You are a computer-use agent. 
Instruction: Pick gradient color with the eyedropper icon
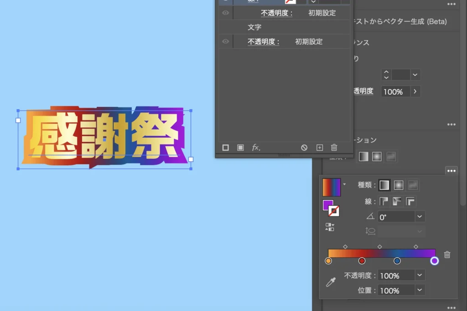331,283
